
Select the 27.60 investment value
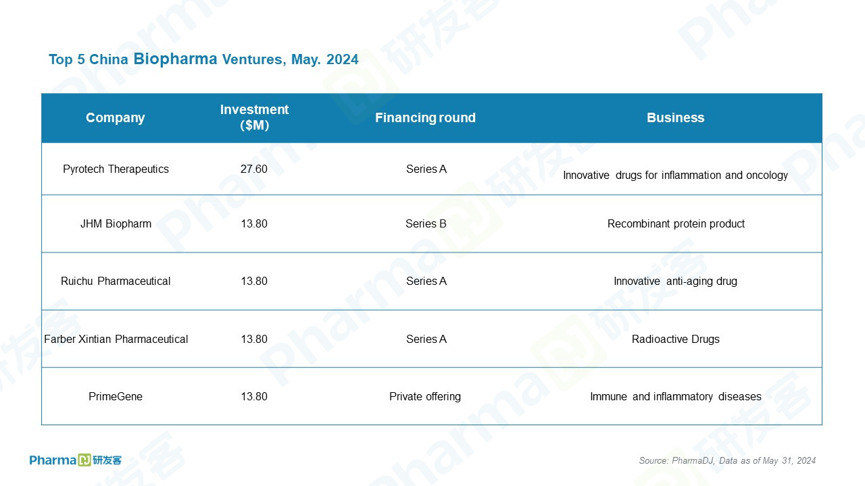pyautogui.click(x=254, y=169)
